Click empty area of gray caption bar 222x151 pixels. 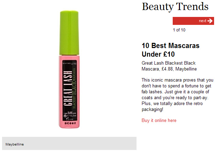[79, 143]
